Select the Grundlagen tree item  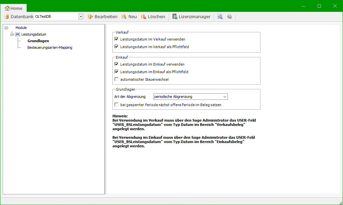pos(38,41)
